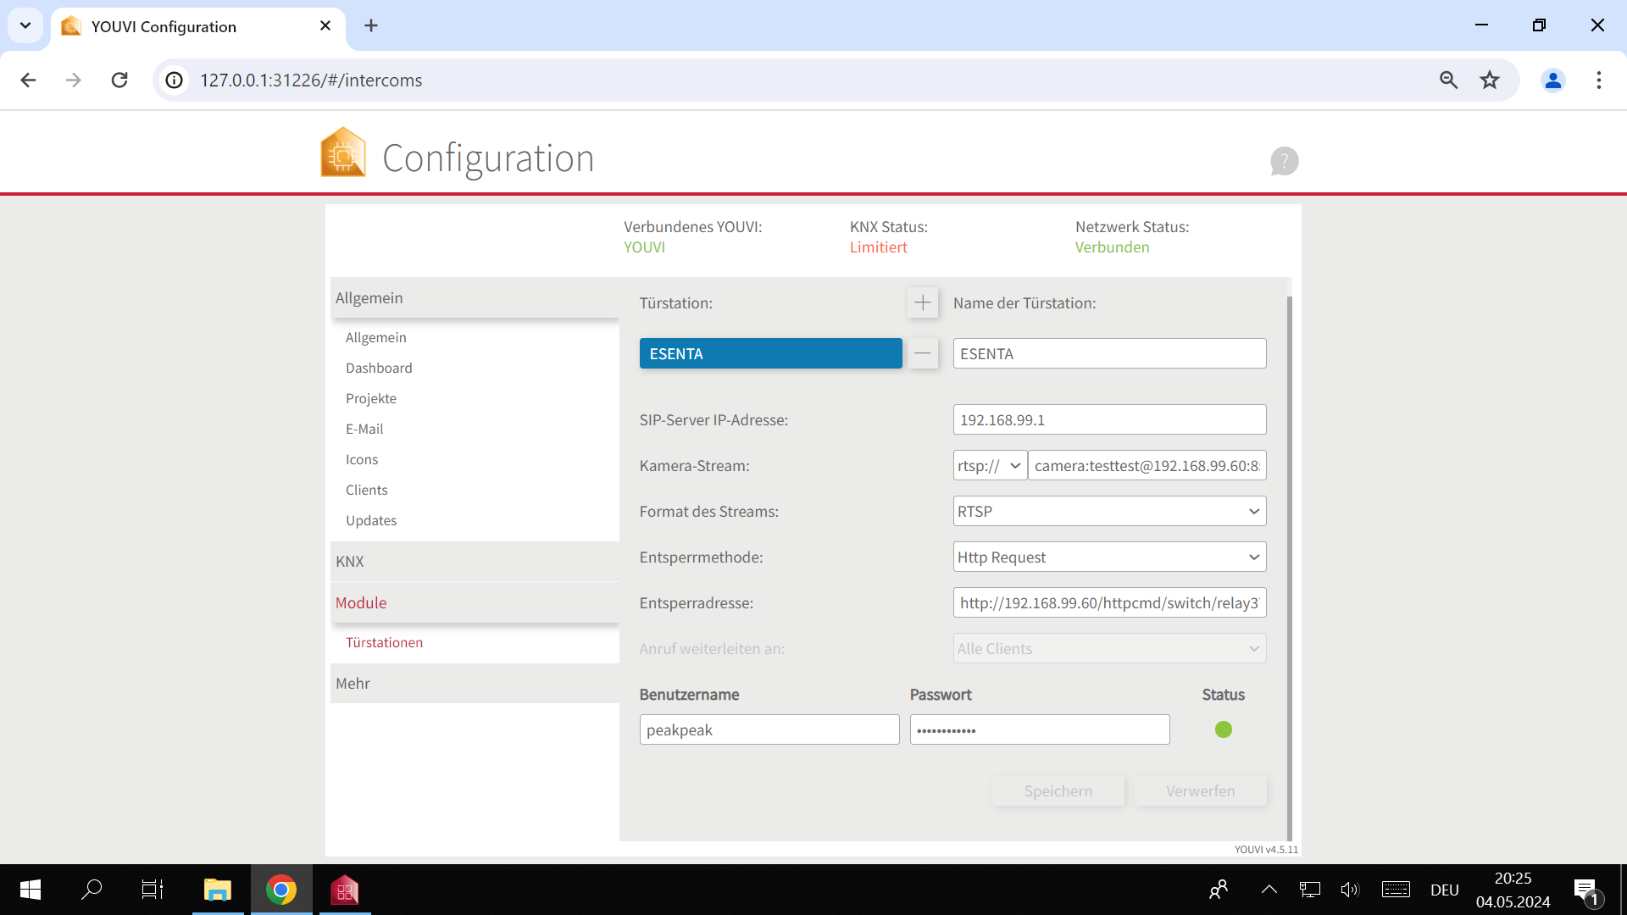Viewport: 1627px width, 915px height.
Task: Click the Verwerfen button
Action: [1201, 790]
